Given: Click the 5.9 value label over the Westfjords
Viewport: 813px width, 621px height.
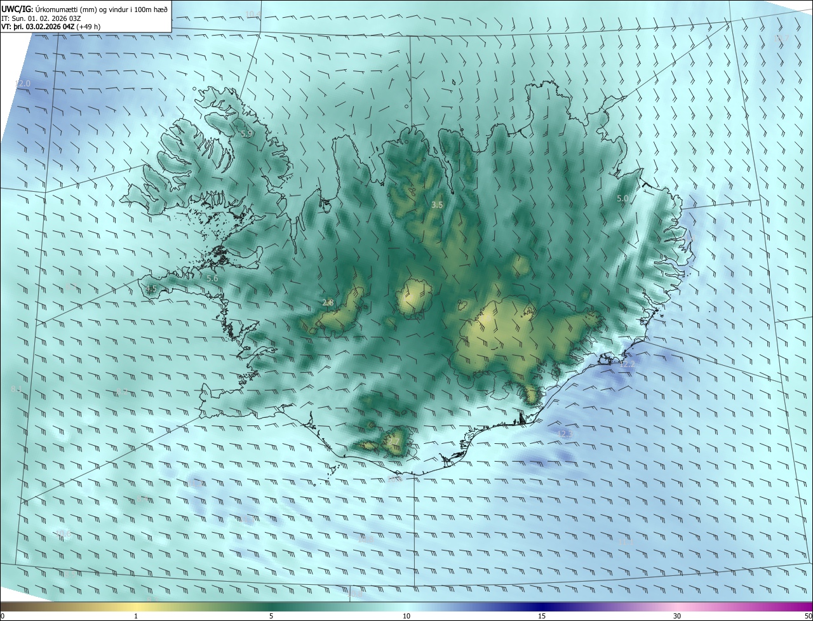Looking at the screenshot, I should [x=246, y=134].
